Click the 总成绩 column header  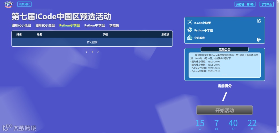165,34
